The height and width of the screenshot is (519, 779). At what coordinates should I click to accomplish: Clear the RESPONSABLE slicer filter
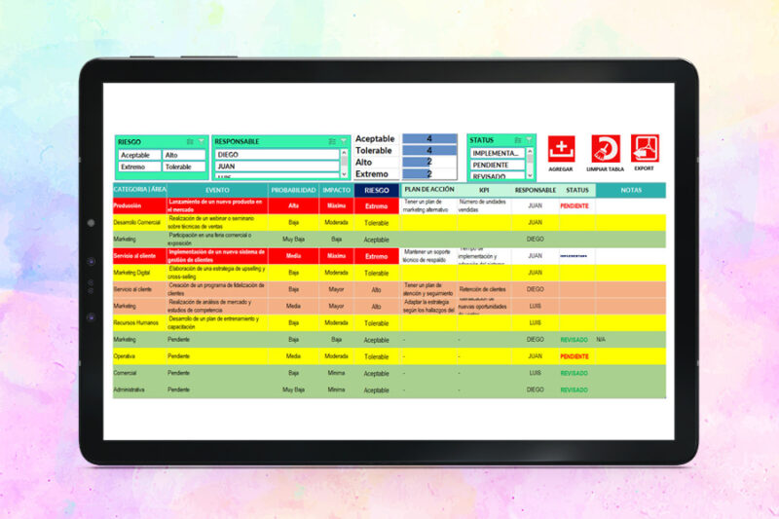pyautogui.click(x=344, y=141)
